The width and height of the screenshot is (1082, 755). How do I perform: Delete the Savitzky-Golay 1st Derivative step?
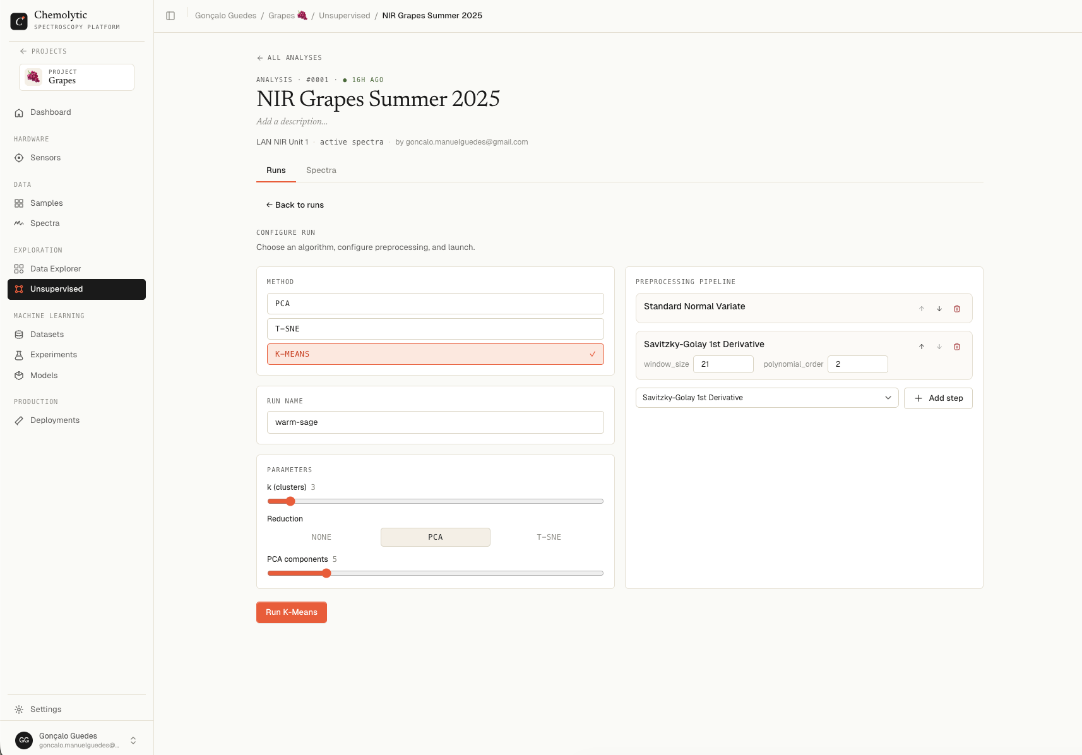[x=957, y=347]
